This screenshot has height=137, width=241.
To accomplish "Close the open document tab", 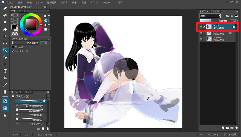I will (45, 7).
